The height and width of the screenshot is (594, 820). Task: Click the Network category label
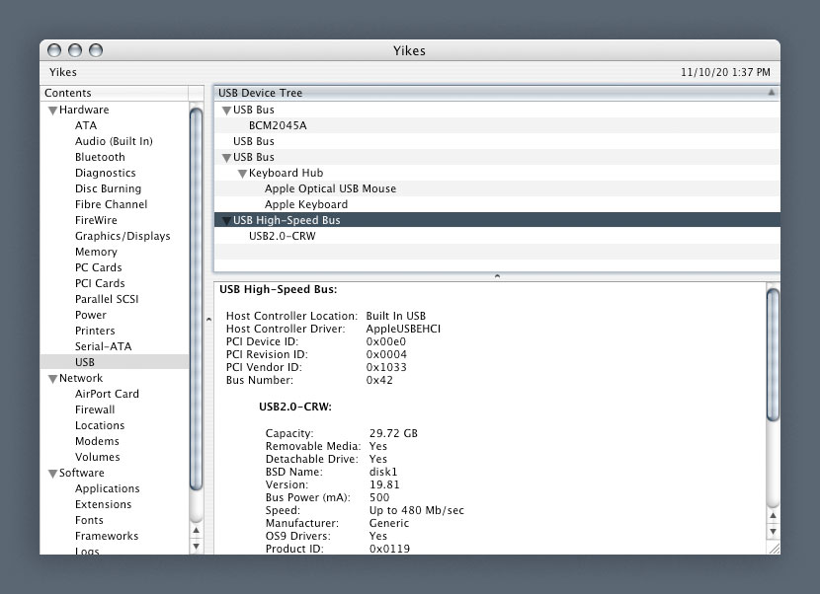tap(81, 378)
